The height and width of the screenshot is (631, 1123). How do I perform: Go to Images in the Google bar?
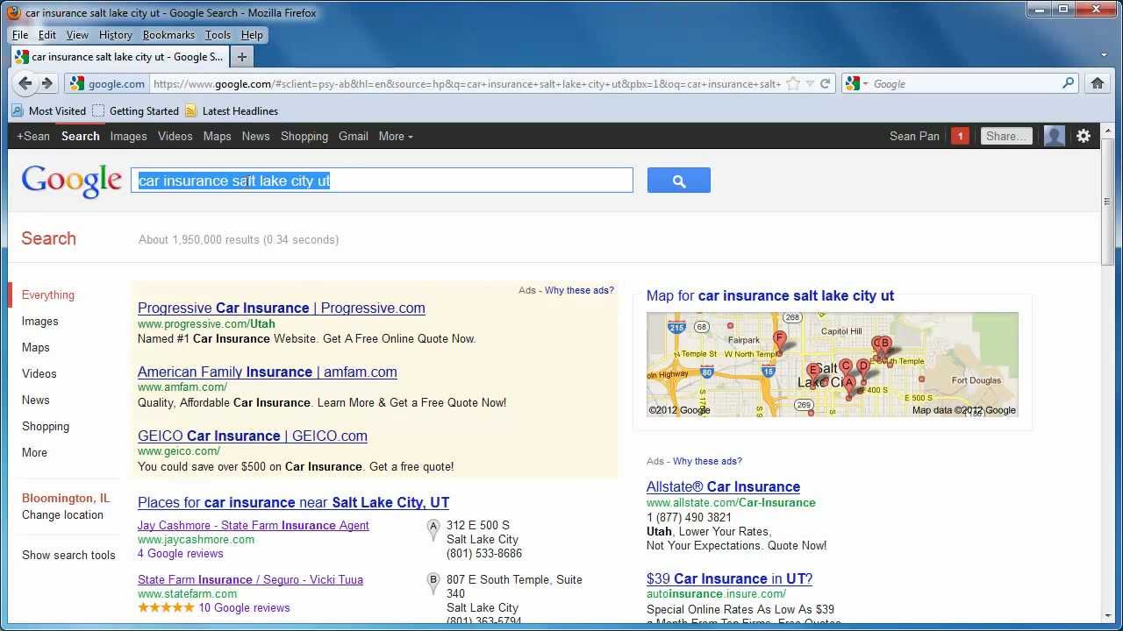click(128, 136)
